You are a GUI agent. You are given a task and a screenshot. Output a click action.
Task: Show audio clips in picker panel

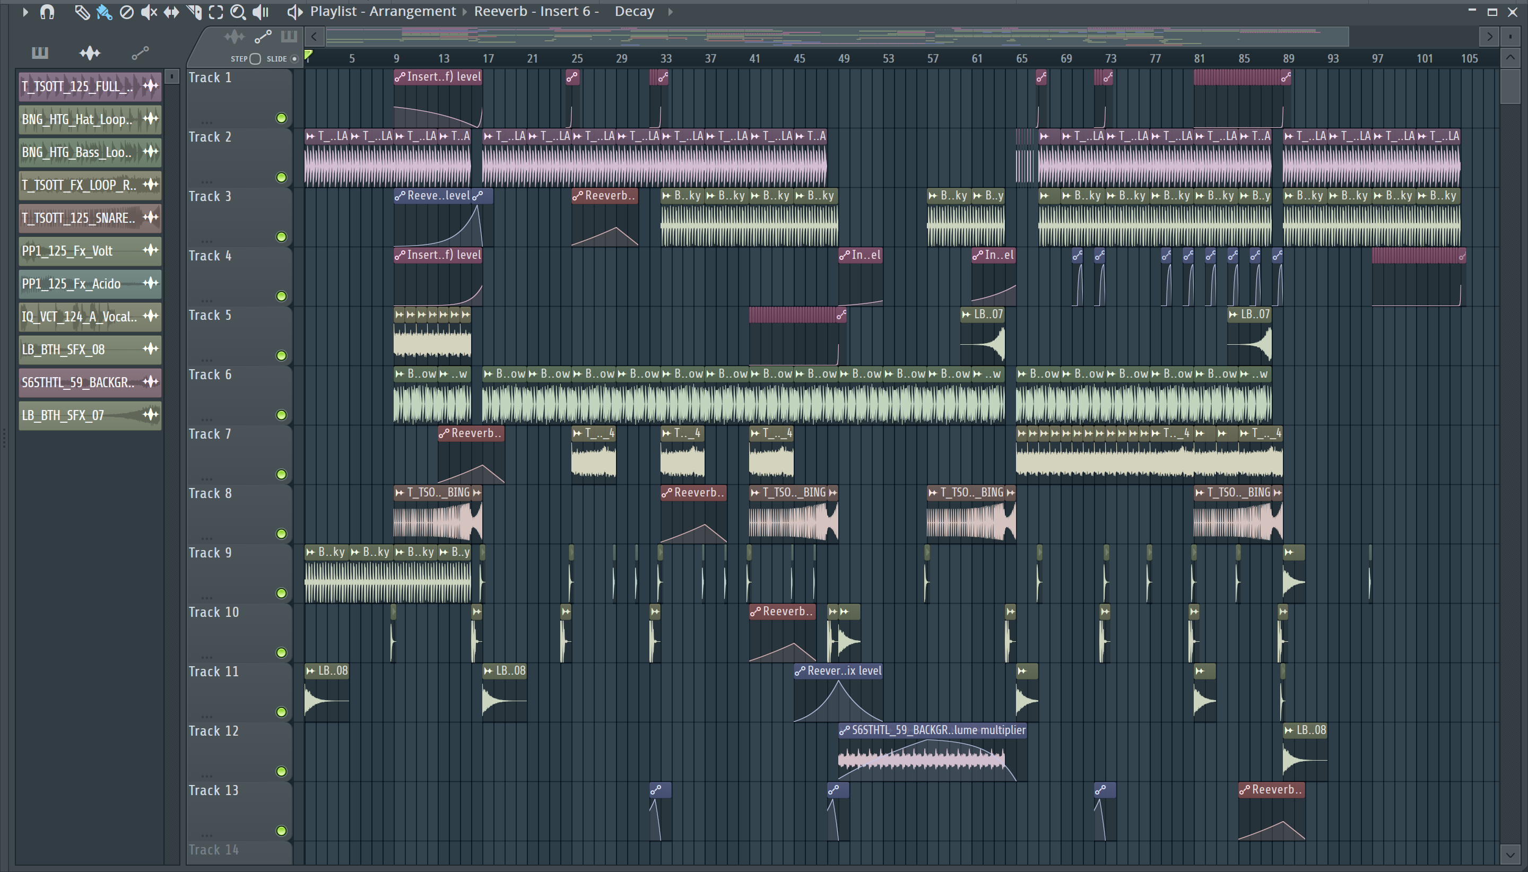[x=90, y=53]
